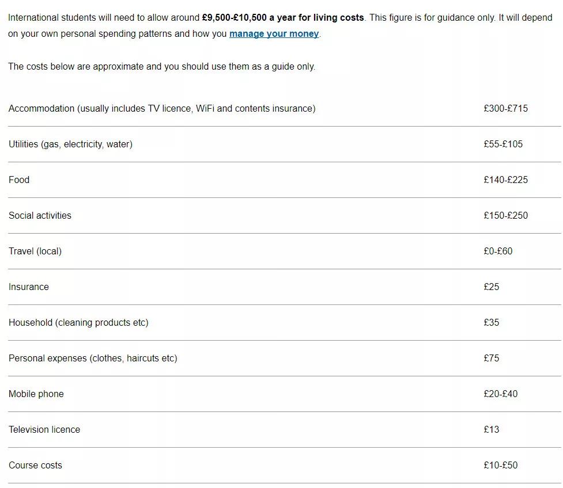Click the Accommodation row label
Image resolution: width=563 pixels, height=488 pixels.
tap(162, 109)
